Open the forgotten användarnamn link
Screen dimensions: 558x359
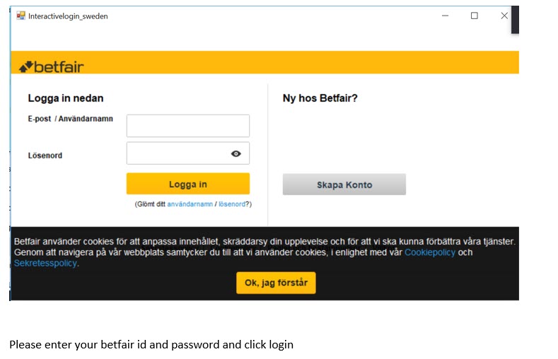pos(190,204)
